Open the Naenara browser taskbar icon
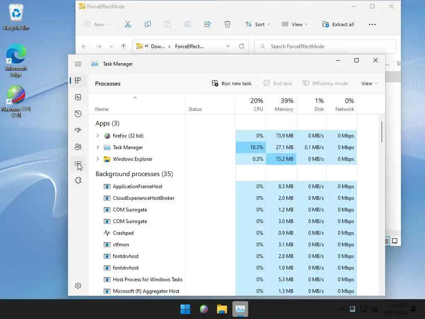This screenshot has height=319, width=425. click(x=204, y=309)
